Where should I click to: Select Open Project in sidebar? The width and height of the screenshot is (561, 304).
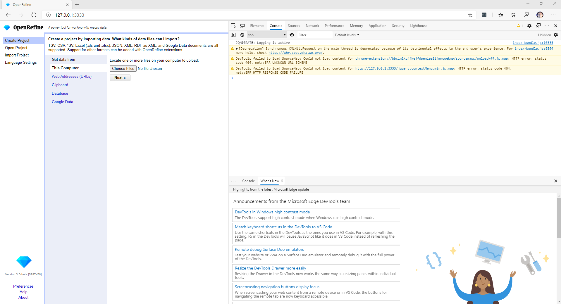pos(16,48)
